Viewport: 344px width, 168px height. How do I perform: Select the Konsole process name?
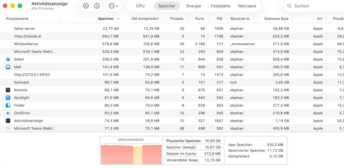click(21, 90)
